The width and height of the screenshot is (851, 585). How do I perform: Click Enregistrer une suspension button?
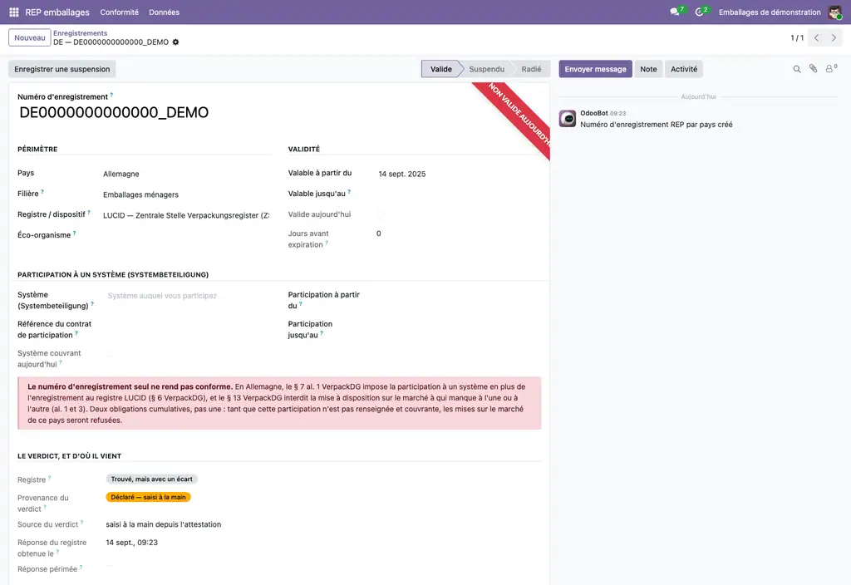tap(61, 69)
